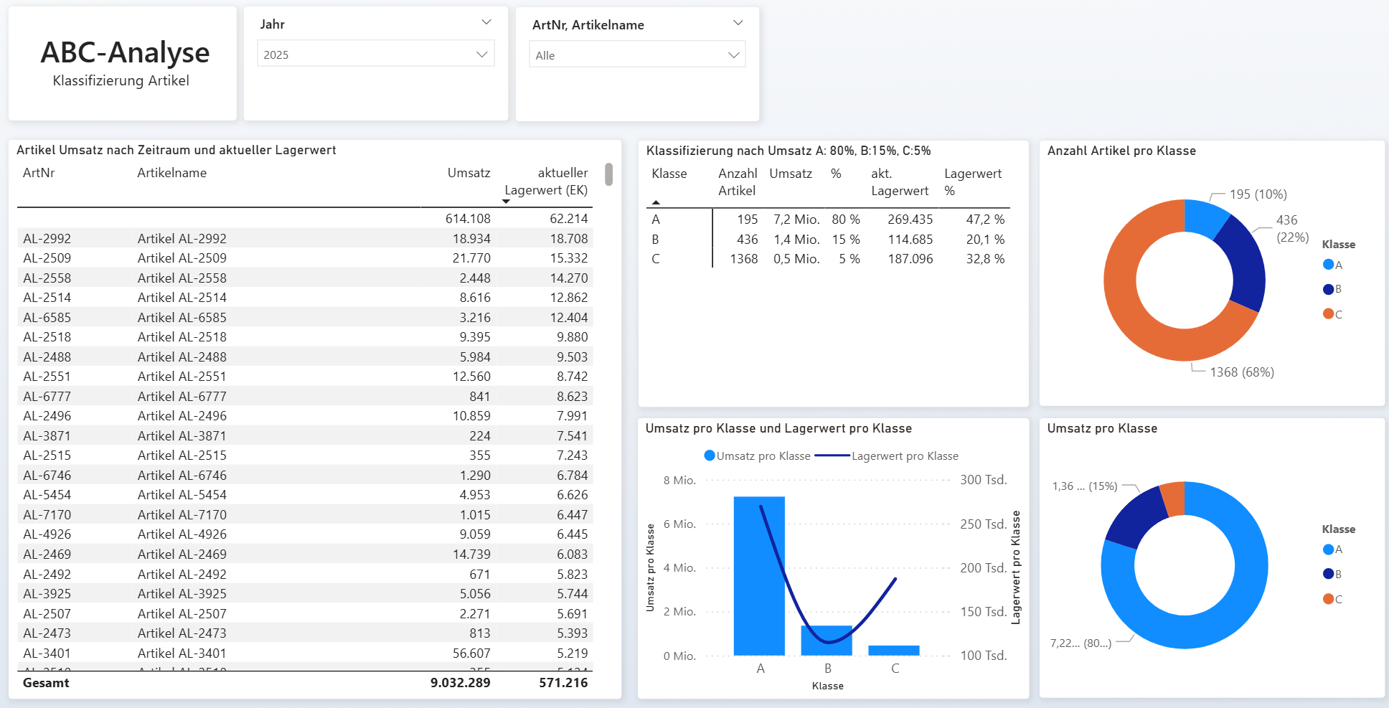
Task: Click legend marker B in Anzahl Artikel chart
Action: (1328, 289)
